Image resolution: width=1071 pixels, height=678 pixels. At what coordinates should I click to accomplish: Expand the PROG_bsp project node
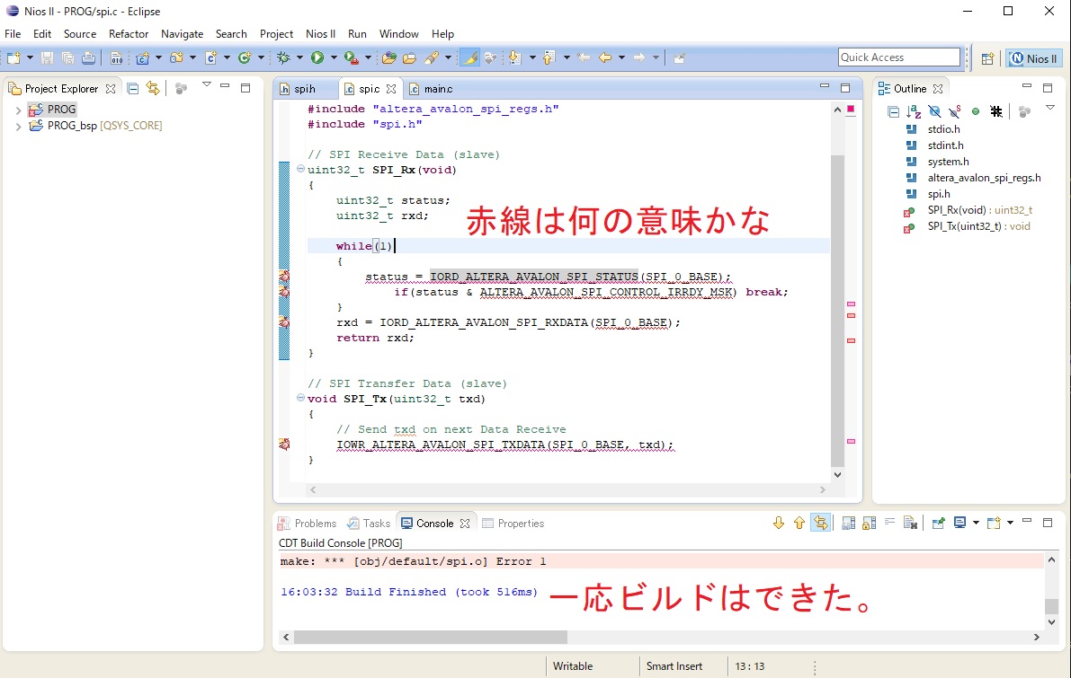[19, 127]
